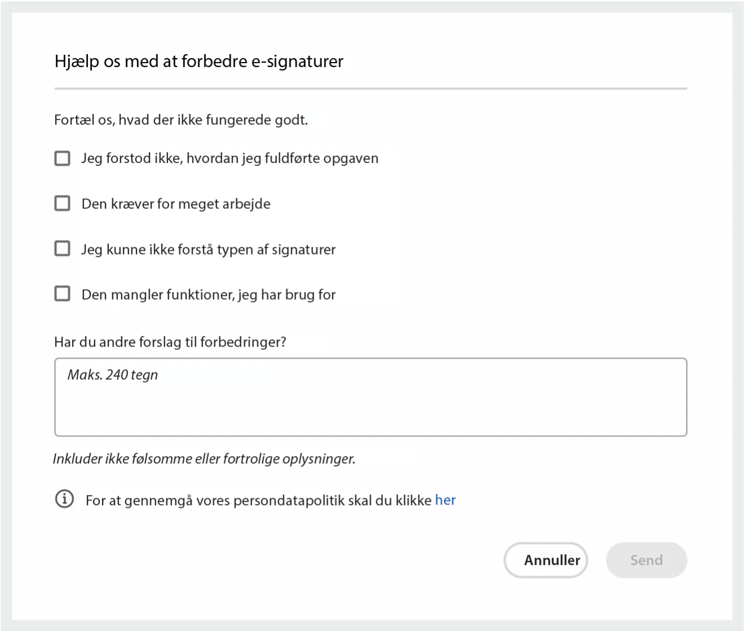Screen dimensions: 744x631
Task: Click the 'Annuller' button
Action: click(x=545, y=560)
